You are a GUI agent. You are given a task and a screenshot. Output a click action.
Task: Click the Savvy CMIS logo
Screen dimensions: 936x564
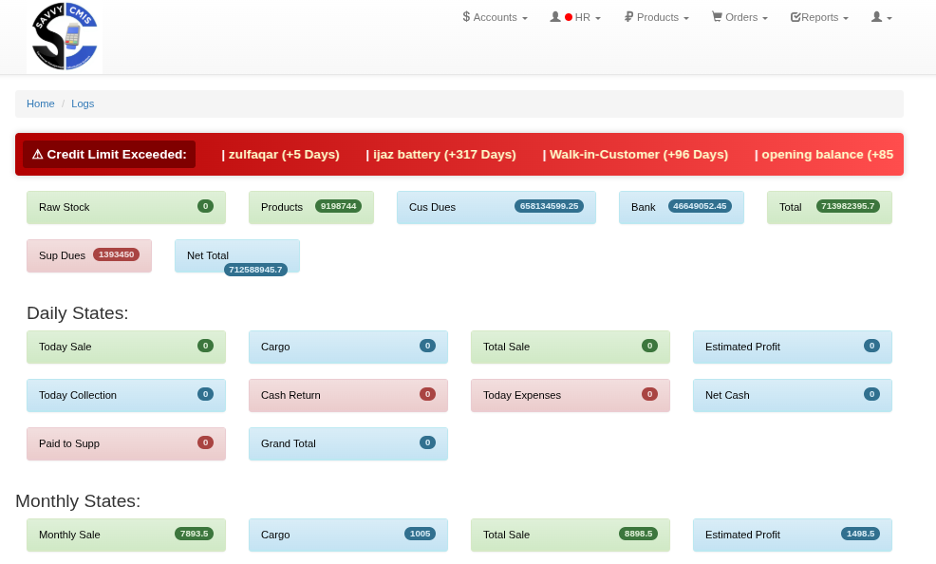pyautogui.click(x=65, y=37)
